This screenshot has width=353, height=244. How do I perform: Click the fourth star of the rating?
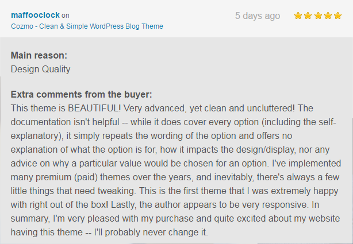pyautogui.click(x=328, y=16)
